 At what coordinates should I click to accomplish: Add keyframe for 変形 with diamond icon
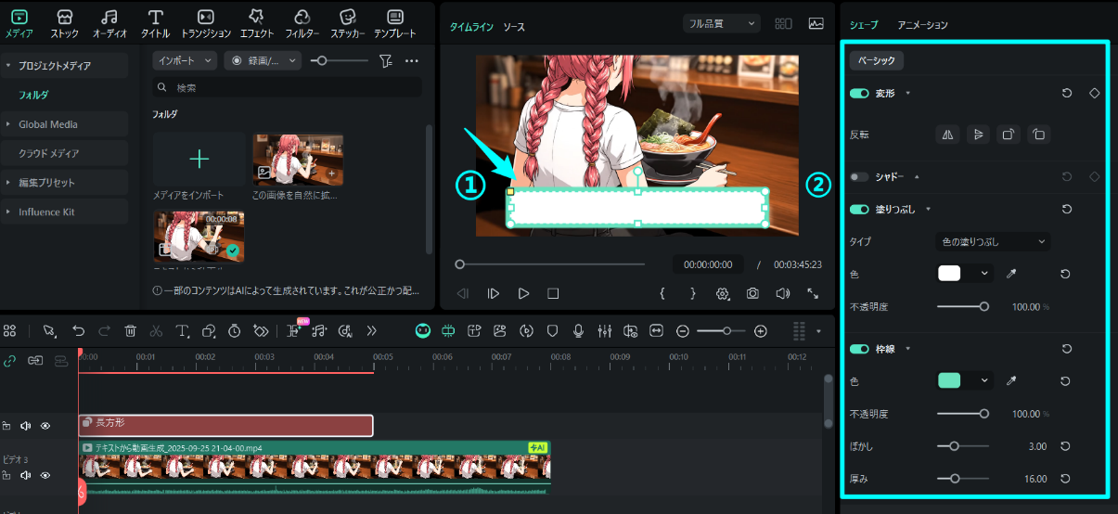click(1095, 94)
